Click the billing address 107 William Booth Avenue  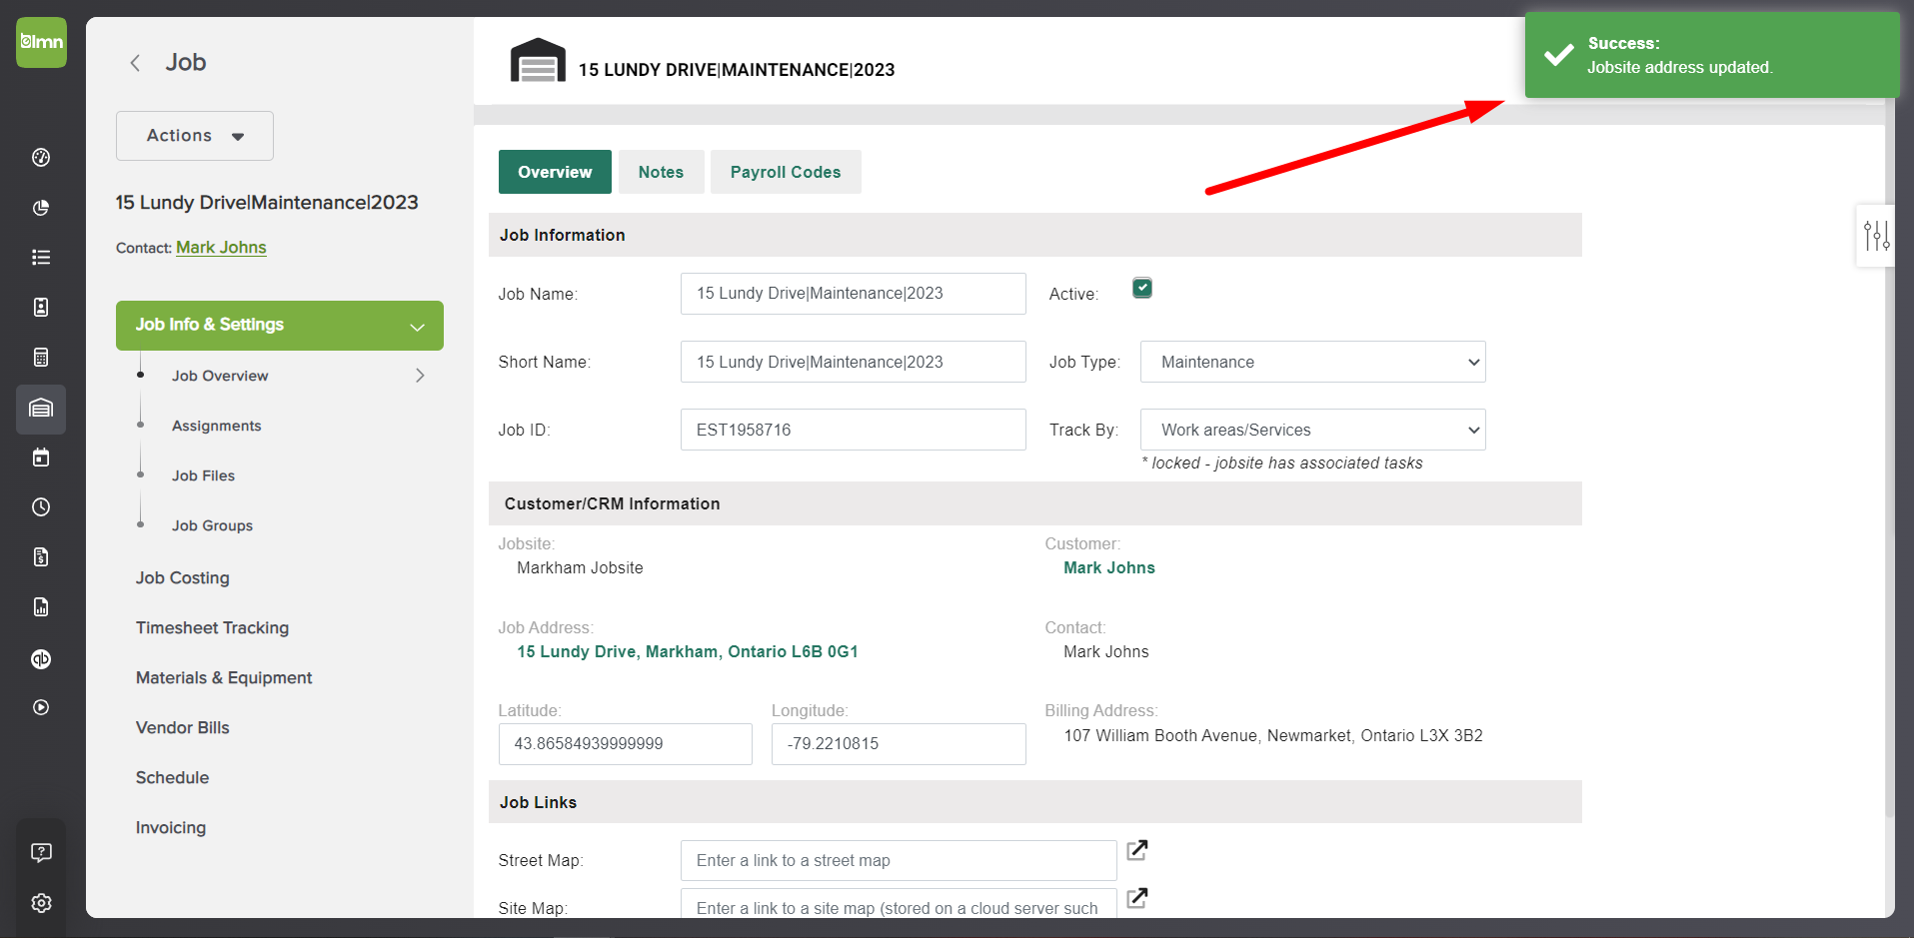[1273, 735]
